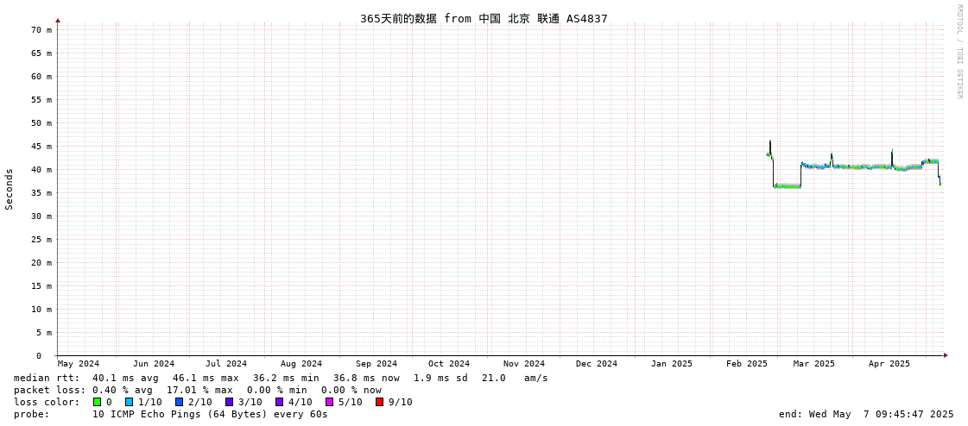Click the 'median rtt:' label
The height and width of the screenshot is (426, 968).
click(47, 378)
